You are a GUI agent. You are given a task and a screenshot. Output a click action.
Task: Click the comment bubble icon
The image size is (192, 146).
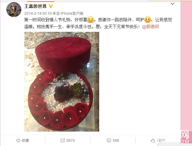[109, 141]
